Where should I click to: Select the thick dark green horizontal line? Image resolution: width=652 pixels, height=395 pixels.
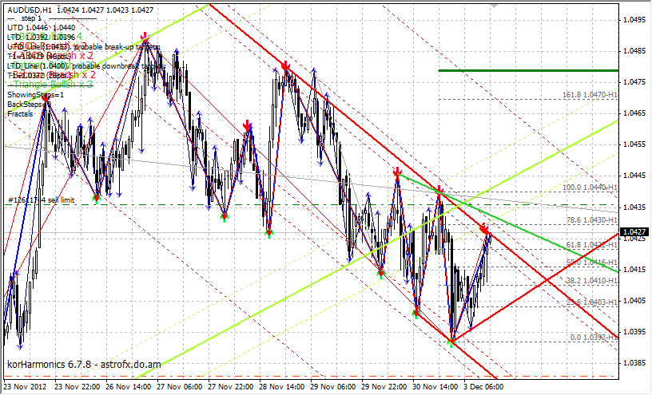tap(528, 70)
